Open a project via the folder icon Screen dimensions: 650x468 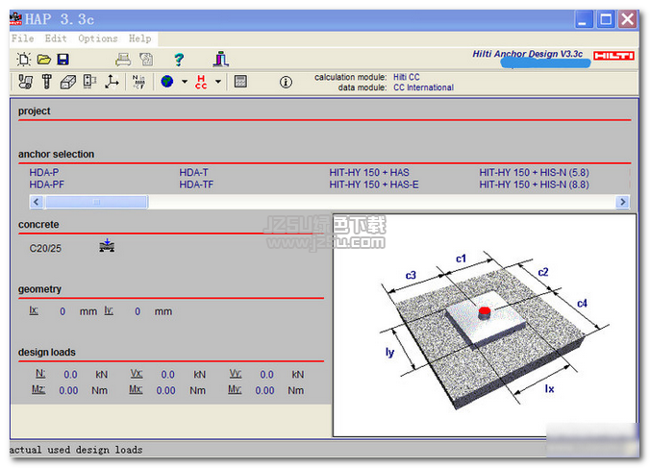coord(43,60)
